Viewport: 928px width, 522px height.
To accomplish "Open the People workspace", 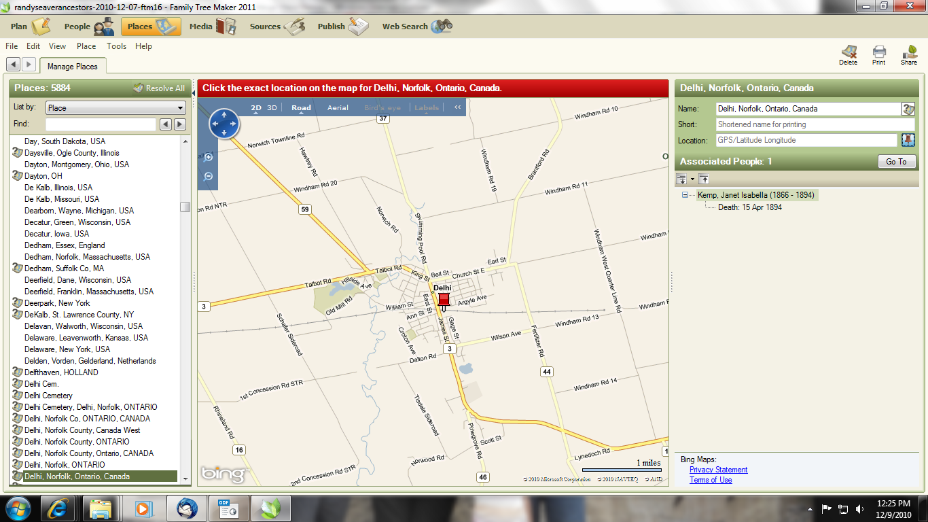I will point(89,27).
